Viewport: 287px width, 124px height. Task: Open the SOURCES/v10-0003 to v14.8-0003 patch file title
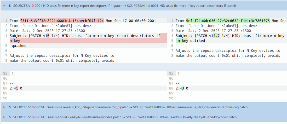[125, 117]
